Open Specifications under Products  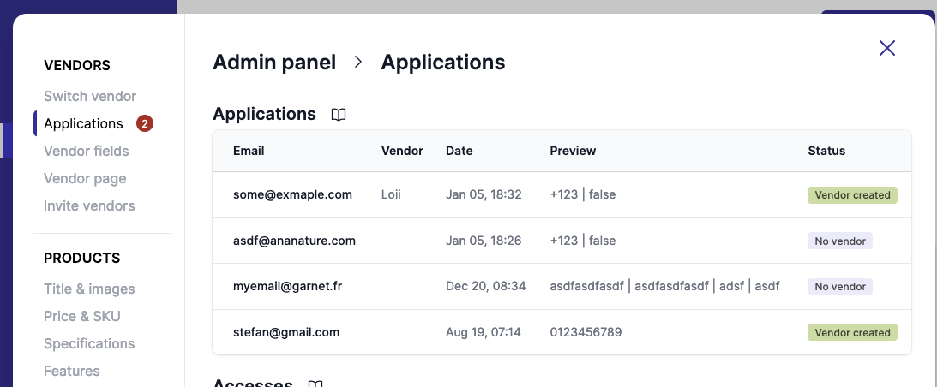click(89, 343)
